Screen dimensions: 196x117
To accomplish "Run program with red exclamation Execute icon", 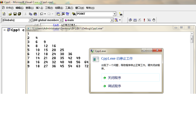I will tap(144, 20).
